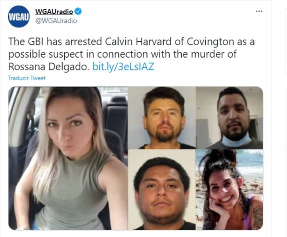Click the @WGAUradio handle
The height and width of the screenshot is (237, 287).
56,21
